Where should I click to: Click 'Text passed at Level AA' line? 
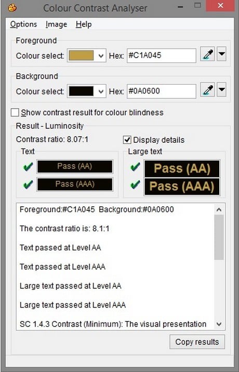point(60,248)
